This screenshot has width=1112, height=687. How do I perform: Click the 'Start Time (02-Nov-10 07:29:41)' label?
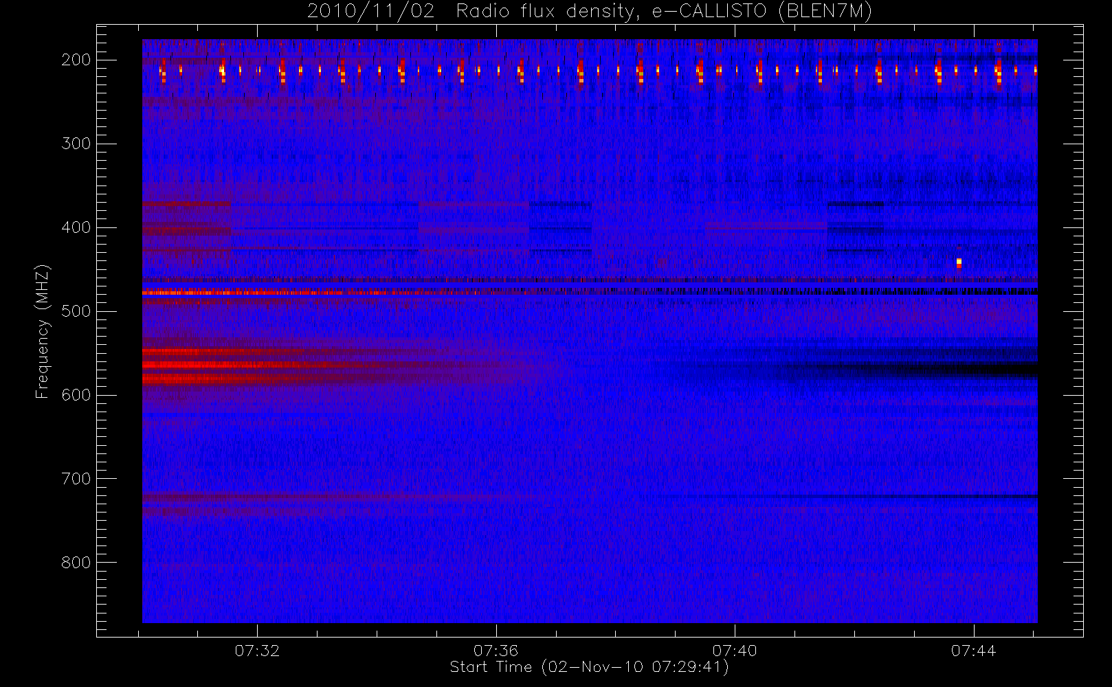(x=589, y=667)
